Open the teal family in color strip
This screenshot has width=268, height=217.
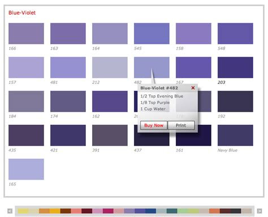pos(172,211)
